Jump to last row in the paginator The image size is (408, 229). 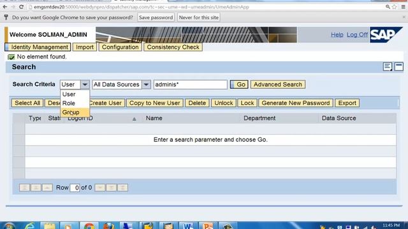(x=123, y=188)
